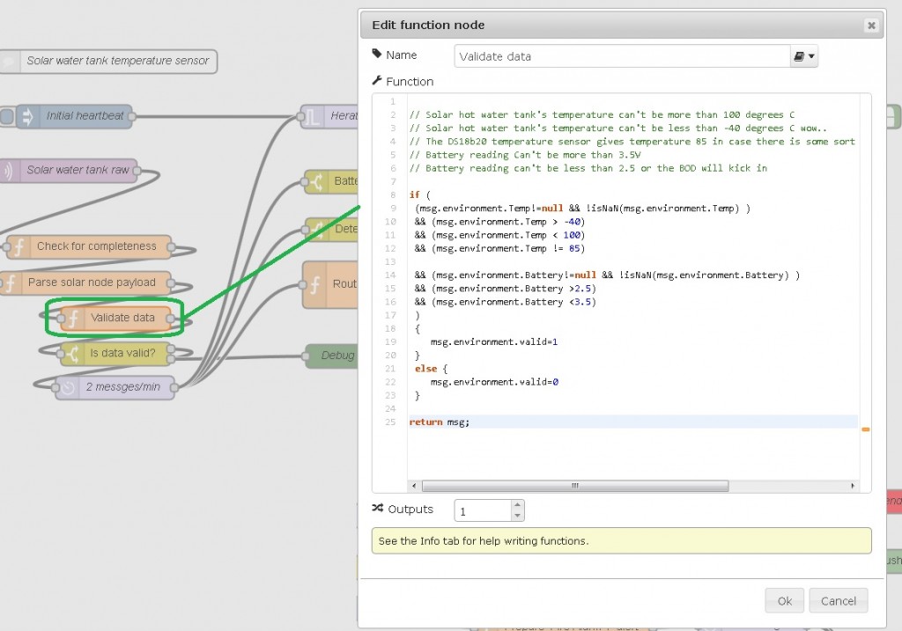Click the code editor's right scroll arrow
This screenshot has width=902, height=631.
(x=853, y=486)
